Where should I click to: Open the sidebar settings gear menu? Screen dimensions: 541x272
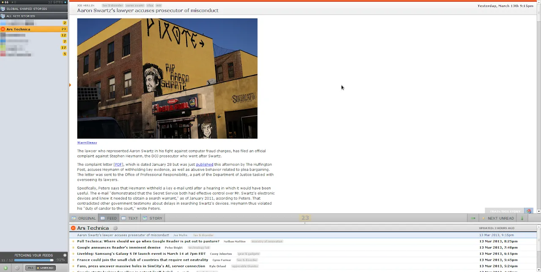click(x=17, y=268)
